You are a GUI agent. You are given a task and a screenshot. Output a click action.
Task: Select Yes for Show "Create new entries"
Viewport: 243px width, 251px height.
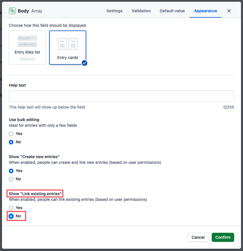11,171
